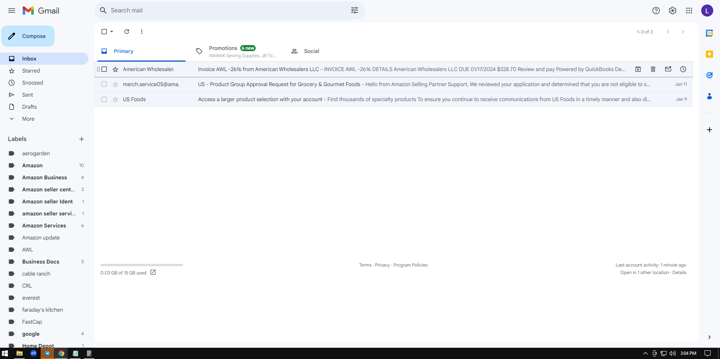720x359 pixels.
Task: Snooze the American Wholesalers email
Action: [683, 69]
